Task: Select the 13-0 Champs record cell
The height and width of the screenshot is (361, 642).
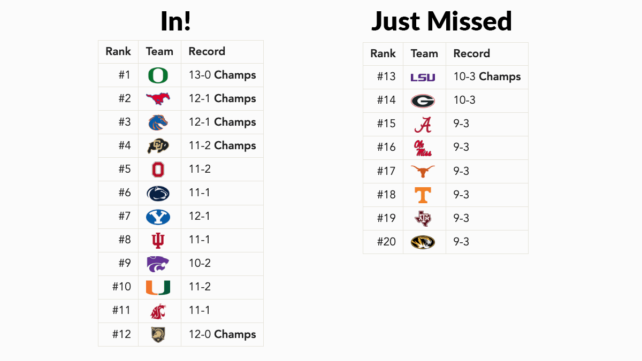Action: 222,75
